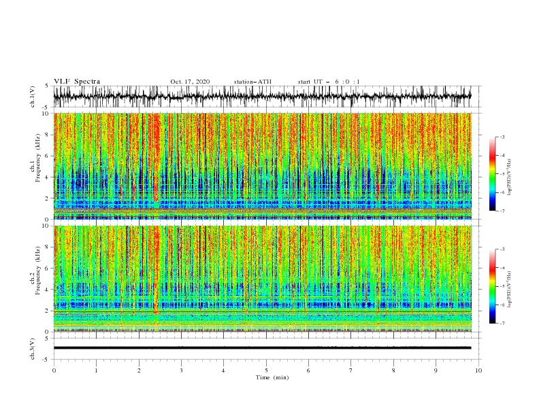Click the "-3" tick on ch.1 colorbar
Screen dimensions: 539x416
(502, 137)
